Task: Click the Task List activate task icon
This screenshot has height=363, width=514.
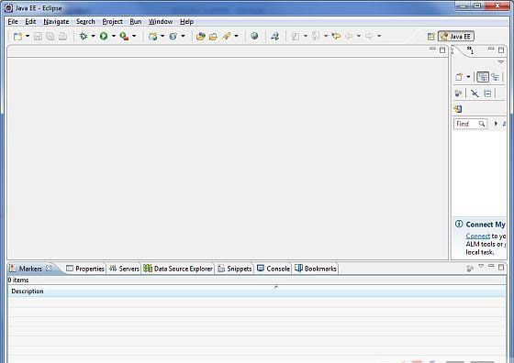Action: [458, 109]
